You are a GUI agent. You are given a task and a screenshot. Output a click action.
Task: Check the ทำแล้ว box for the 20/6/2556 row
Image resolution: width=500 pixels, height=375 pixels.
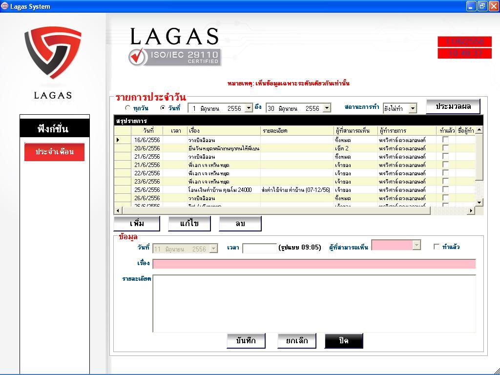coord(445,148)
